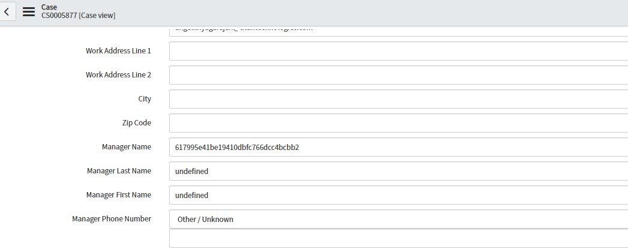Viewport: 628px width, 252px height.
Task: Click the City label
Action: click(x=145, y=98)
